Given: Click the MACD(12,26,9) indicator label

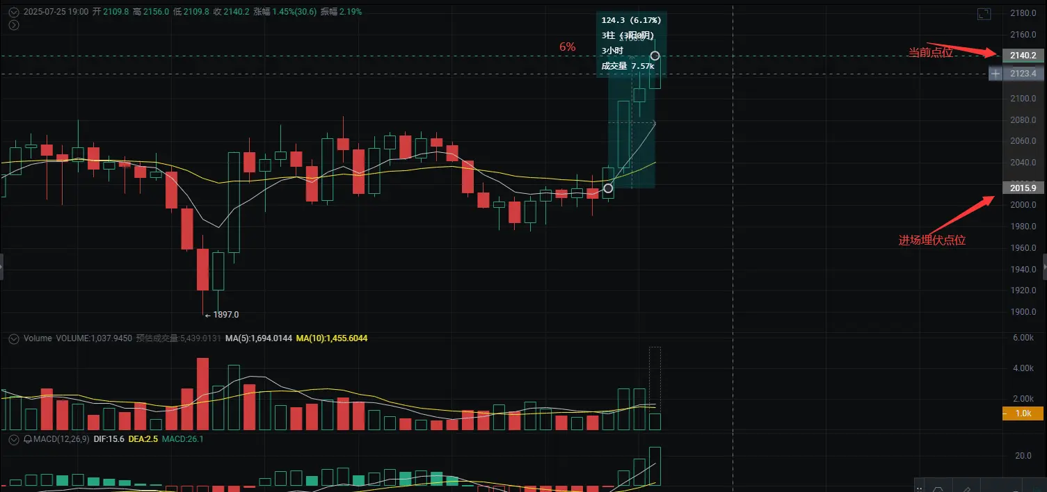Looking at the screenshot, I should coord(62,439).
